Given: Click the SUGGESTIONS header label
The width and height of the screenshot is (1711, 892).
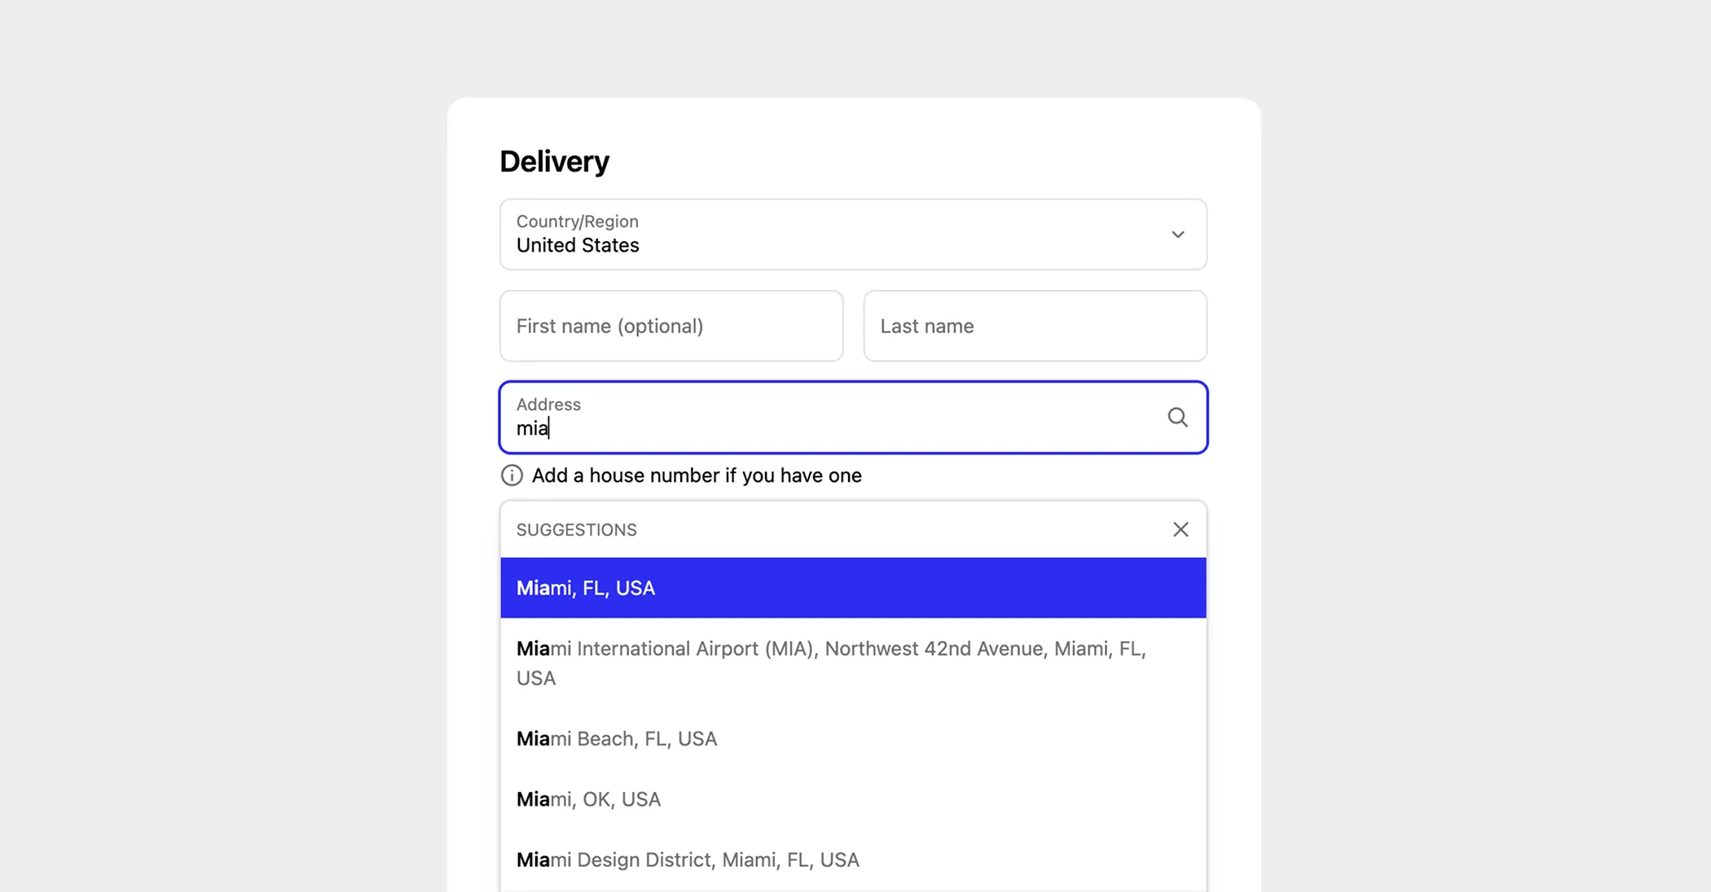Looking at the screenshot, I should pyautogui.click(x=576, y=529).
